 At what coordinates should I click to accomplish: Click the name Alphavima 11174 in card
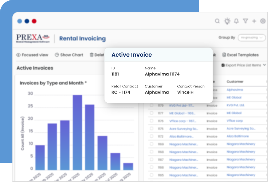pos(162,74)
